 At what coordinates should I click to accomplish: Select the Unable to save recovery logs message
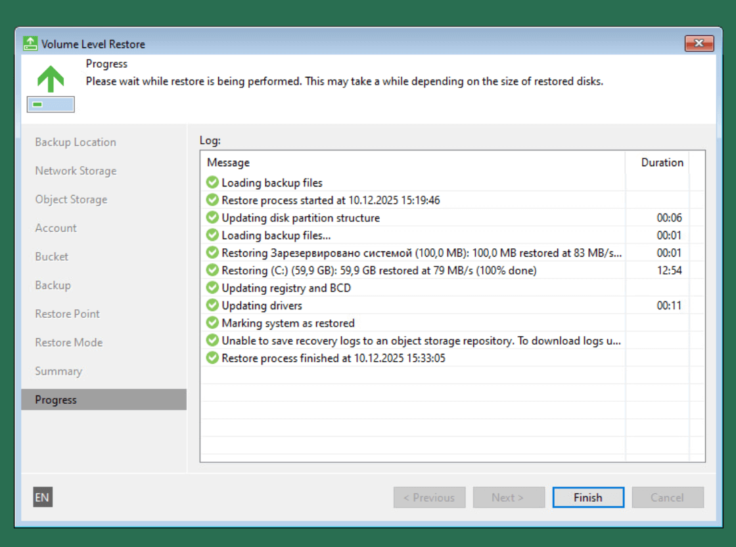[x=421, y=341]
